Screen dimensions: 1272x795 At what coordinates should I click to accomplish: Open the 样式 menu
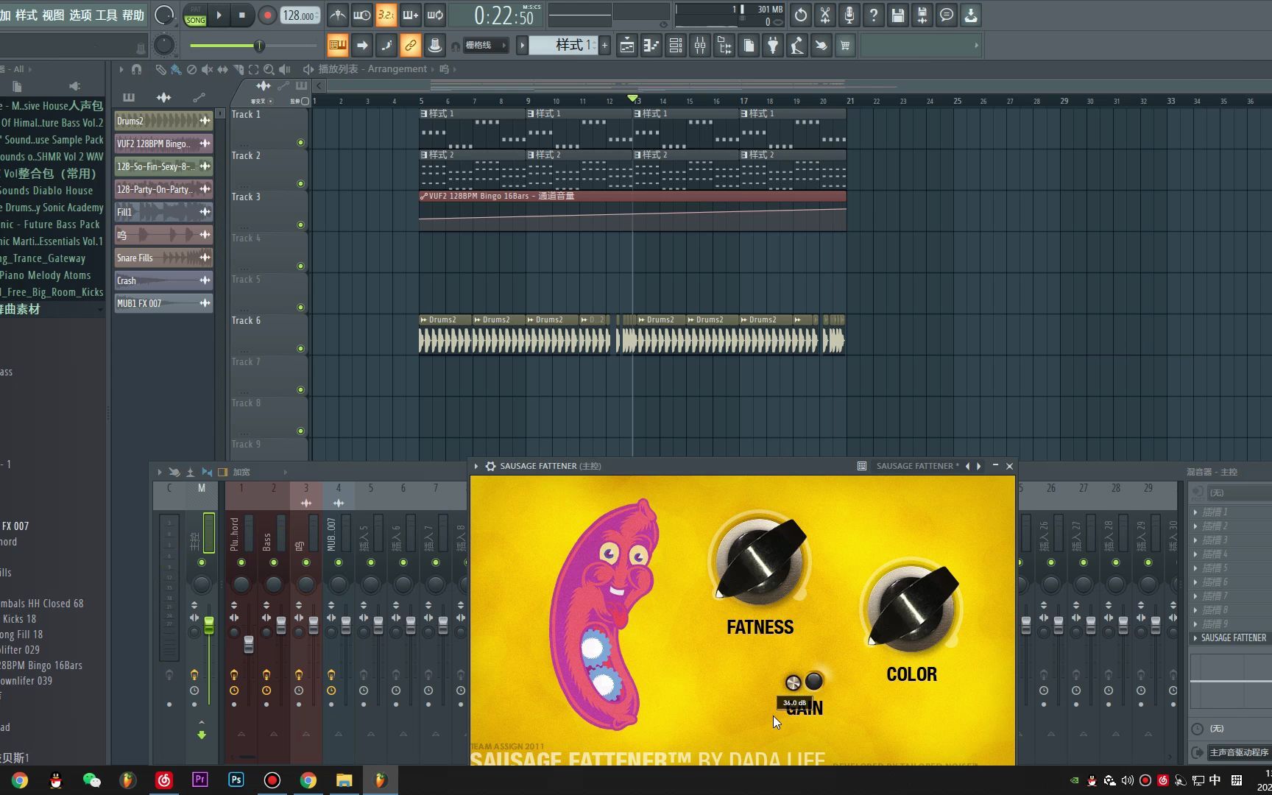click(x=26, y=15)
